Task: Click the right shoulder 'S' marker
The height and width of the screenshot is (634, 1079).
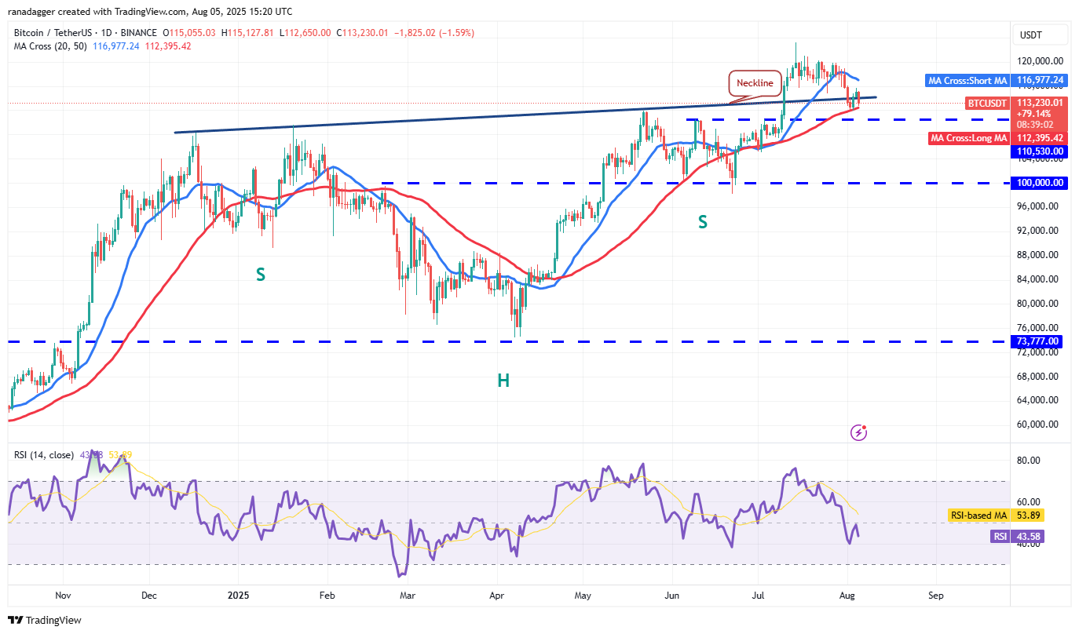Action: click(x=703, y=222)
